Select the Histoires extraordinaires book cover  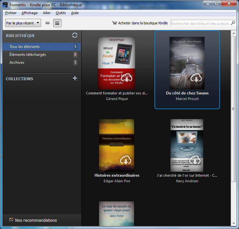[116, 145]
